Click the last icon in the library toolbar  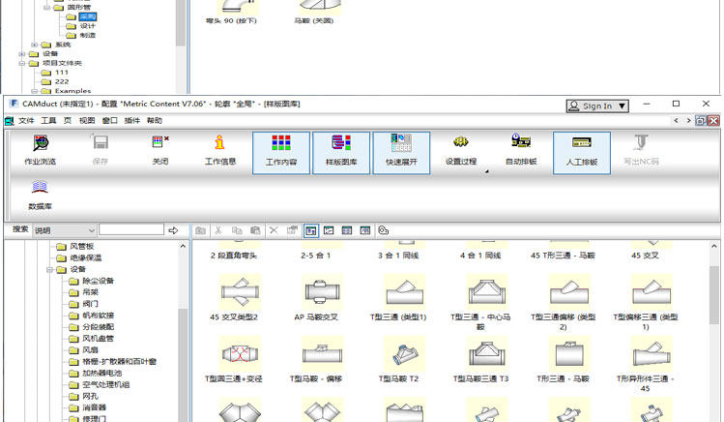(x=383, y=230)
